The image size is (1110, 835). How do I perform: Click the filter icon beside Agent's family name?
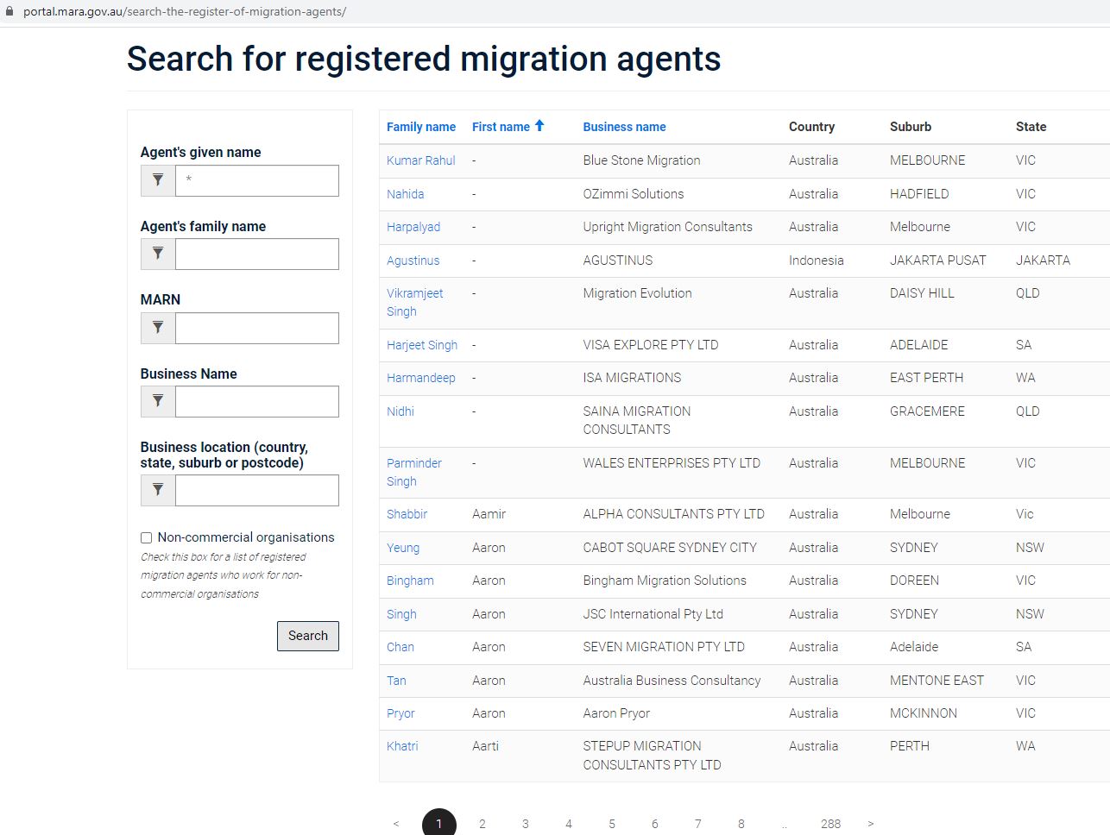pos(158,254)
